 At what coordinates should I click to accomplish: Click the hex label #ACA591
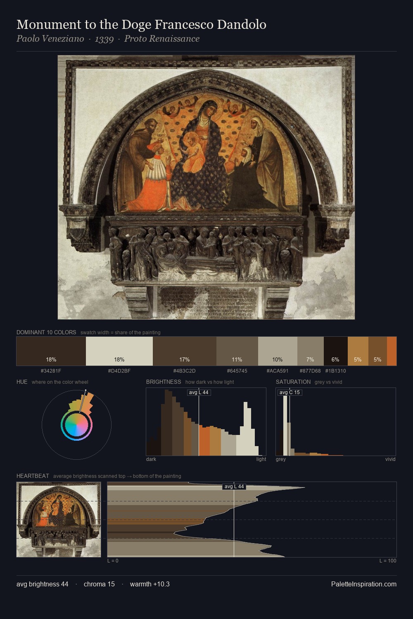[278, 371]
